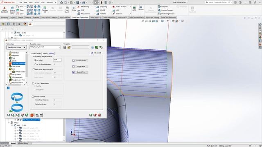The height and width of the screenshot is (147, 262).
Task: Select Tool control in the operation tree
Action: click(x=16, y=66)
